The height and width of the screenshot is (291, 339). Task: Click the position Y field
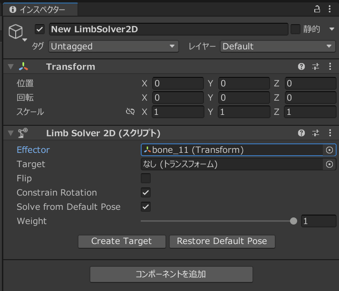click(x=244, y=84)
